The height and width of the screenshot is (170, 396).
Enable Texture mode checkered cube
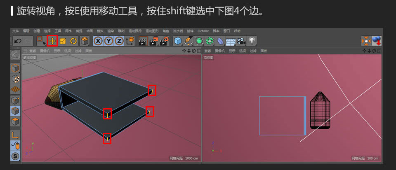[x=15, y=79]
